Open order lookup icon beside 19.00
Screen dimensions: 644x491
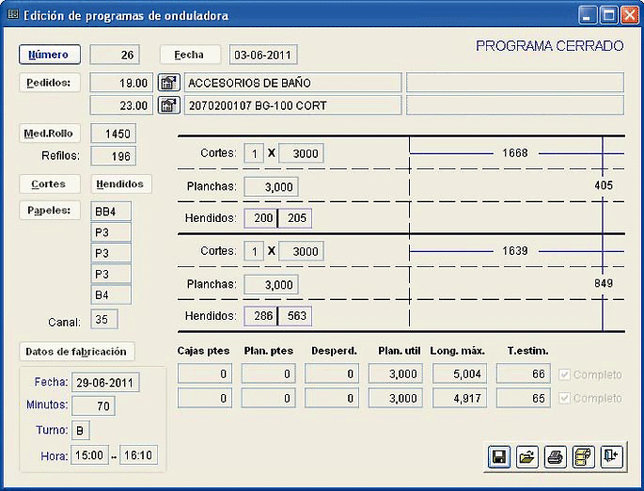pyautogui.click(x=169, y=83)
